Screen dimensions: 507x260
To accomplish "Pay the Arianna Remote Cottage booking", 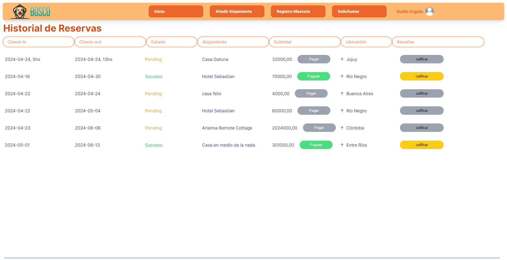I will (319, 128).
